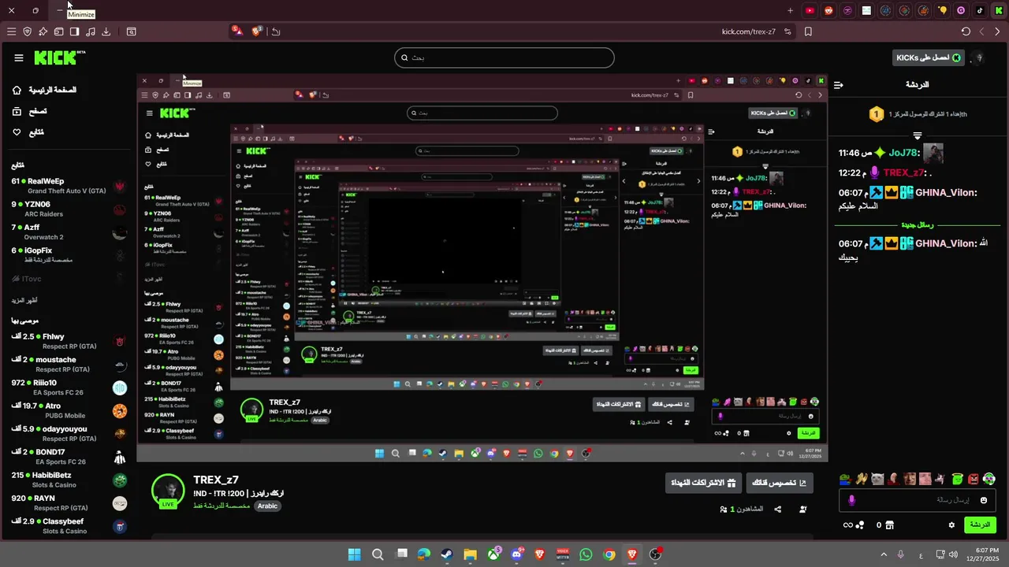Open the emoji picker smiley icon
Viewport: 1009px width, 567px height.
pos(983,500)
